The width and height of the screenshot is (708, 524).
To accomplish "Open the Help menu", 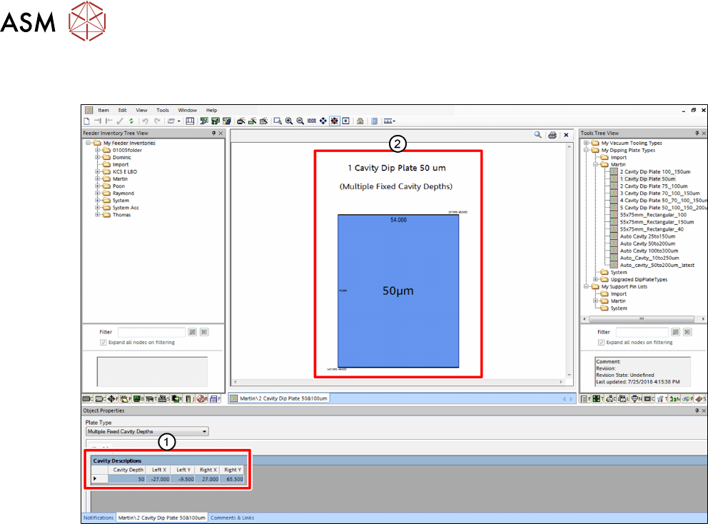I will coord(211,110).
